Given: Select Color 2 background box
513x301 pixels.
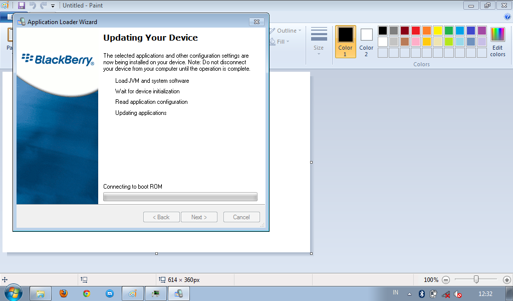Looking at the screenshot, I should click(x=366, y=42).
